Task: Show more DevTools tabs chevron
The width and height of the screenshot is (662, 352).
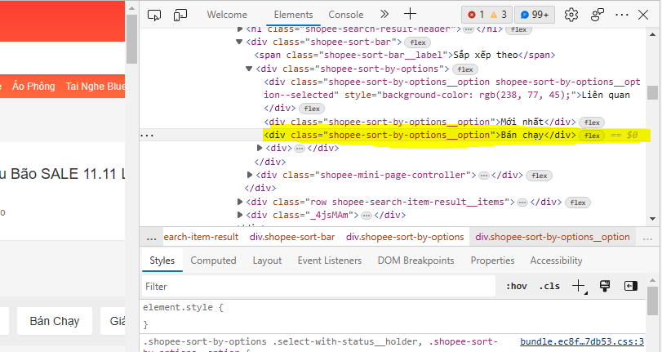Action: pyautogui.click(x=384, y=15)
